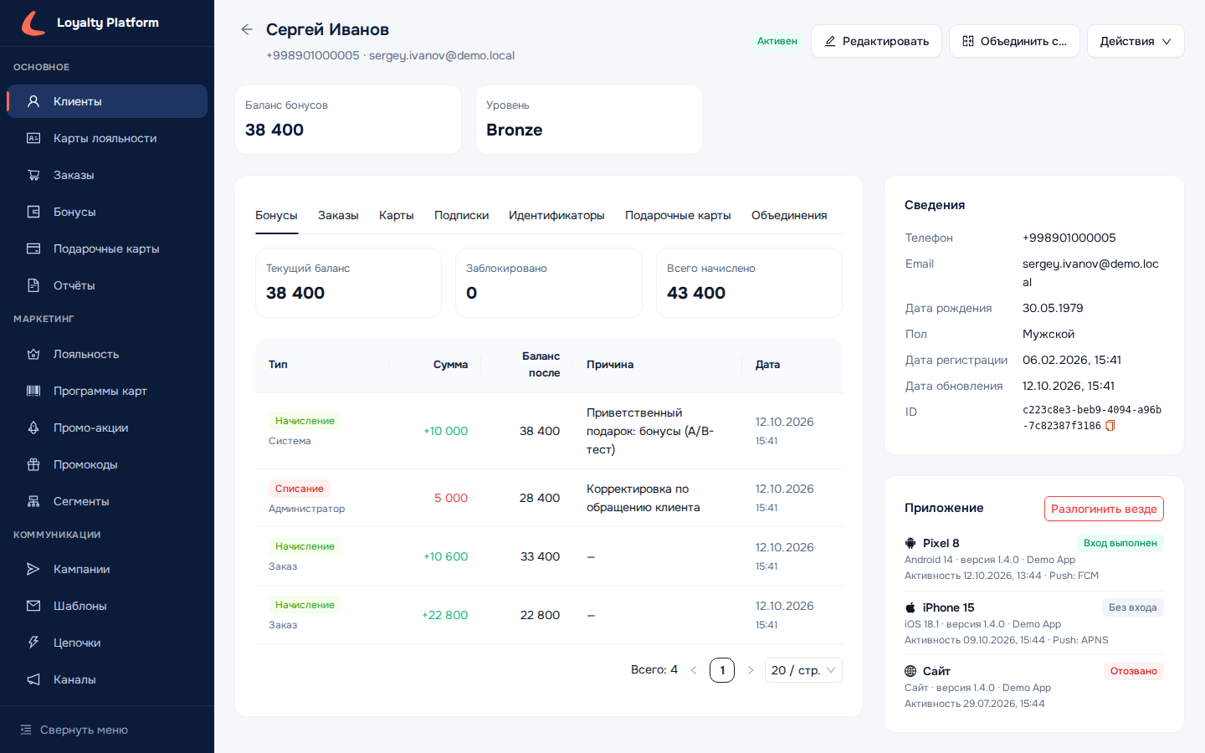Copy the client ID with the copy icon

click(x=1110, y=426)
